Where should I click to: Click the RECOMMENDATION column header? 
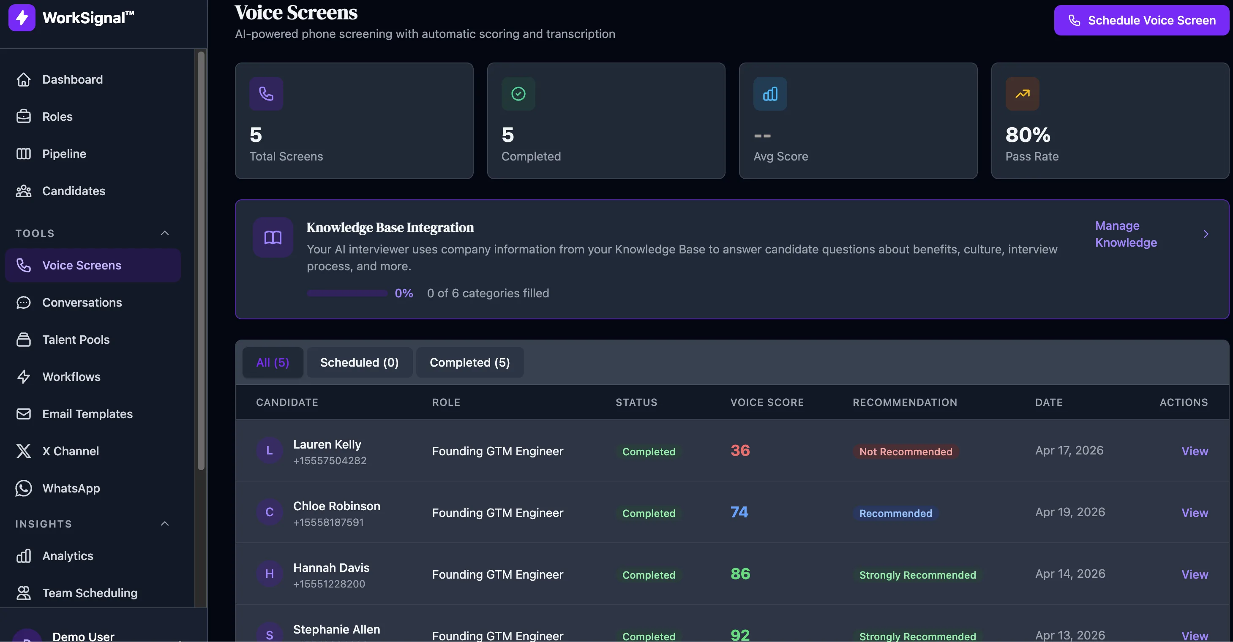(x=905, y=403)
